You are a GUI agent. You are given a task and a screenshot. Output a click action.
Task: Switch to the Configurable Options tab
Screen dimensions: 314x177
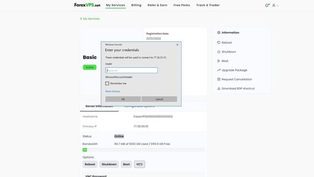pyautogui.click(x=139, y=106)
